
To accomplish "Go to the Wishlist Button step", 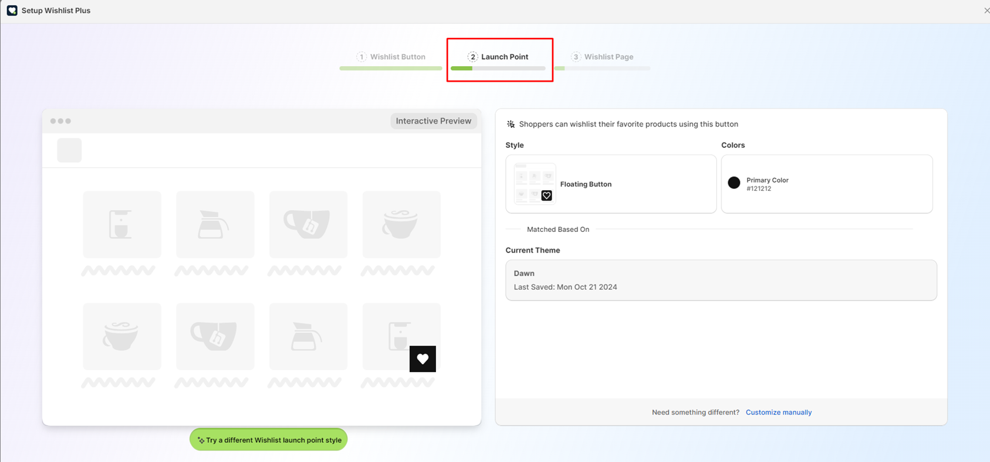I will pyautogui.click(x=391, y=57).
